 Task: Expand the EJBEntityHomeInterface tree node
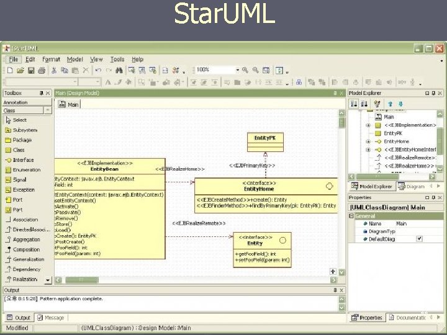point(368,150)
